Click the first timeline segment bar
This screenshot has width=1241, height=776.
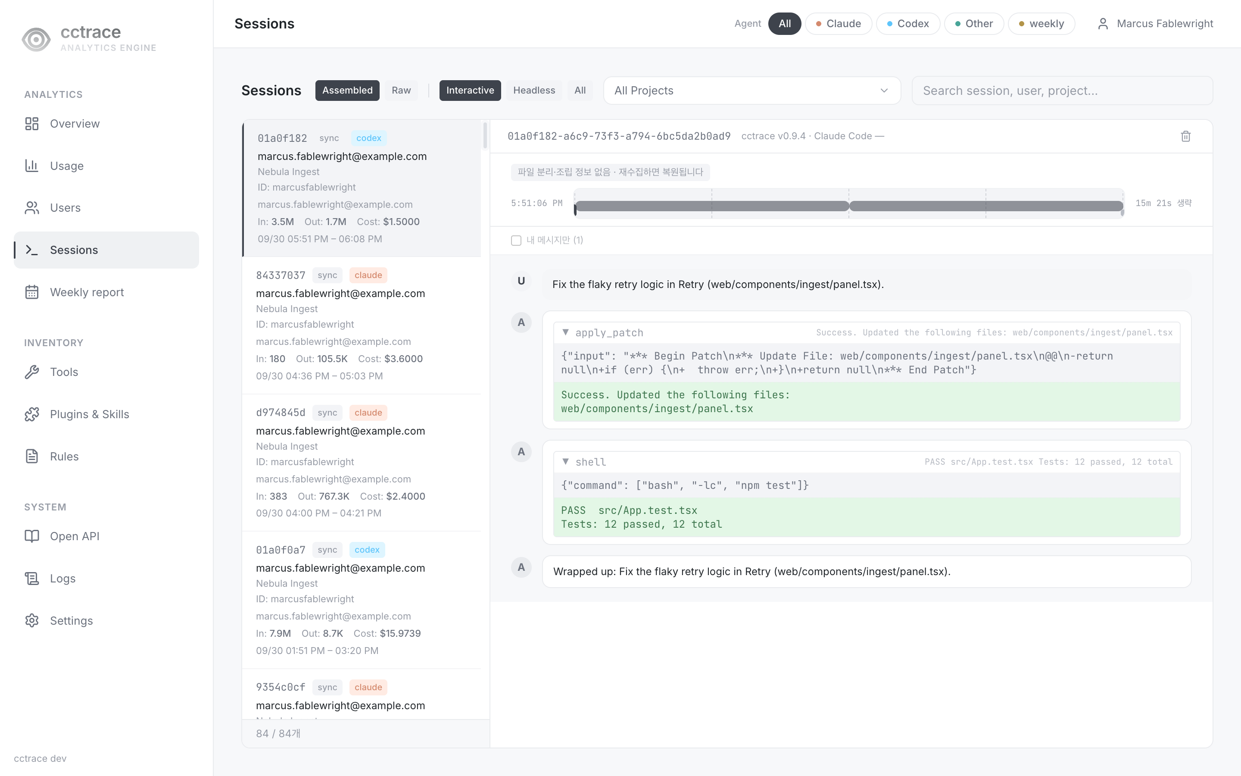pyautogui.click(x=712, y=207)
